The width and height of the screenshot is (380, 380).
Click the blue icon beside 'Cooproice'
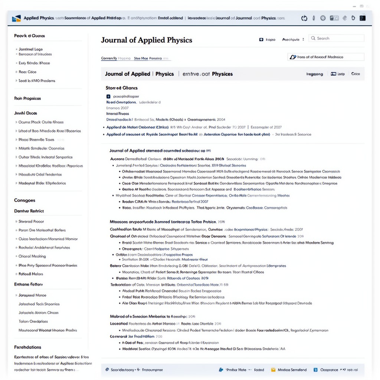[x=315, y=370]
